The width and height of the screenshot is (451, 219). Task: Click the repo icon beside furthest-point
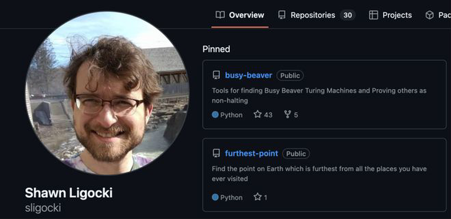(216, 154)
